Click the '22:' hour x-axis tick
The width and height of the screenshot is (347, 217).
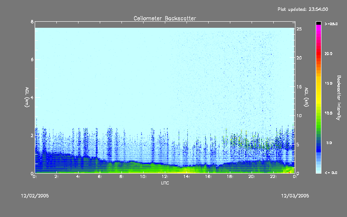[273, 177]
